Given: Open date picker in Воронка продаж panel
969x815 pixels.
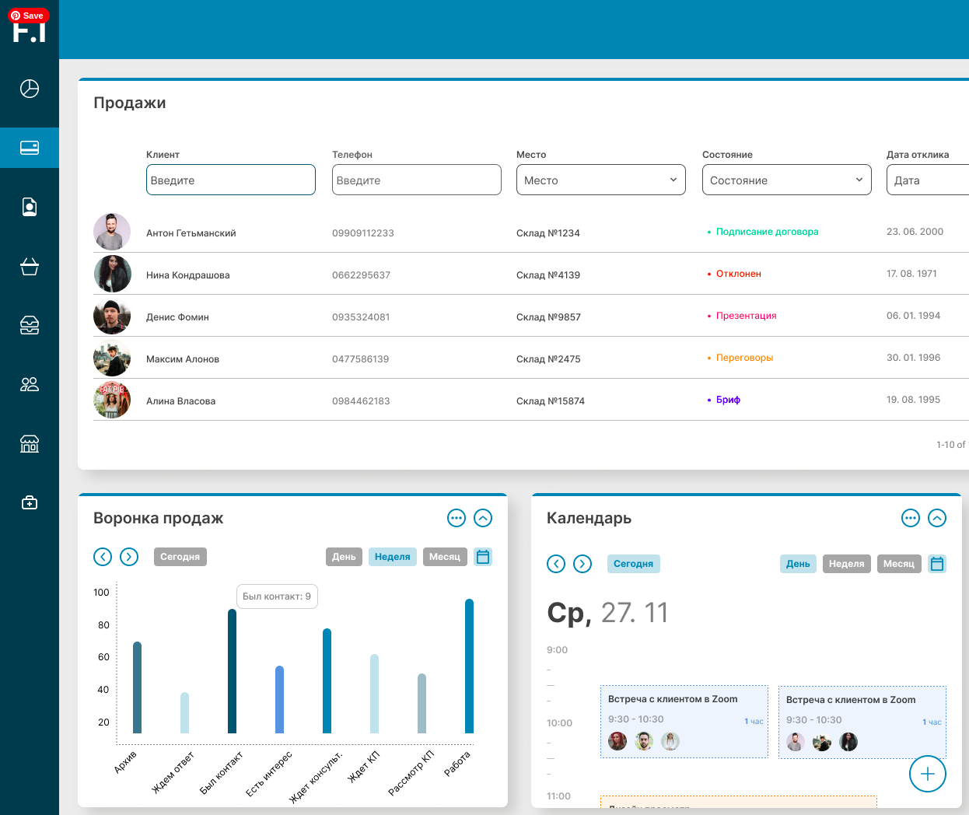Looking at the screenshot, I should (483, 557).
